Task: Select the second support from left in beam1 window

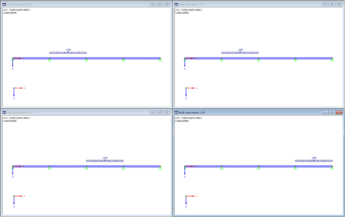Action: (222, 60)
